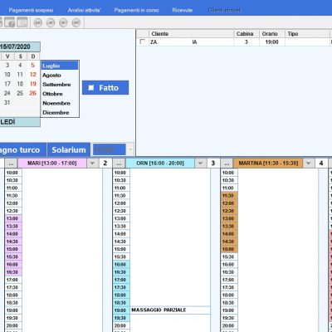
Task: Pick Dicembre in the month list
Action: pos(60,113)
